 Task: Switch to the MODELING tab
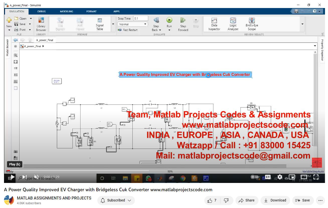[x=66, y=11]
